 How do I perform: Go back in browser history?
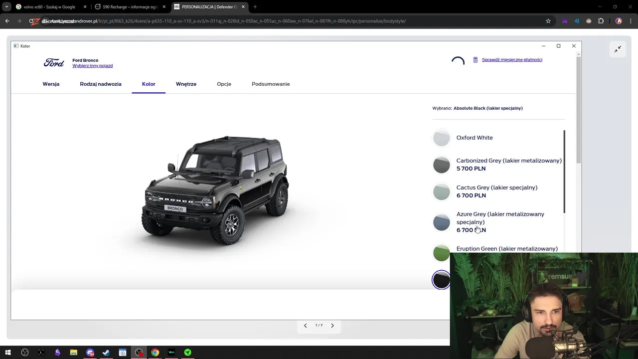click(7, 21)
